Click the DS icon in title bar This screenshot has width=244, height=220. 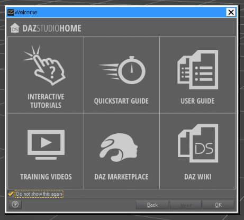(x=11, y=12)
